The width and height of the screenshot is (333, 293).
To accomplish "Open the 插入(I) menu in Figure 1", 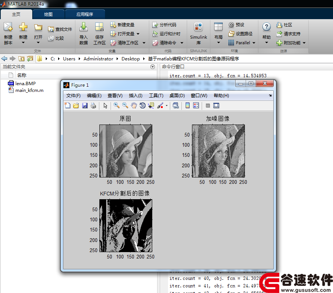I will tap(135, 96).
